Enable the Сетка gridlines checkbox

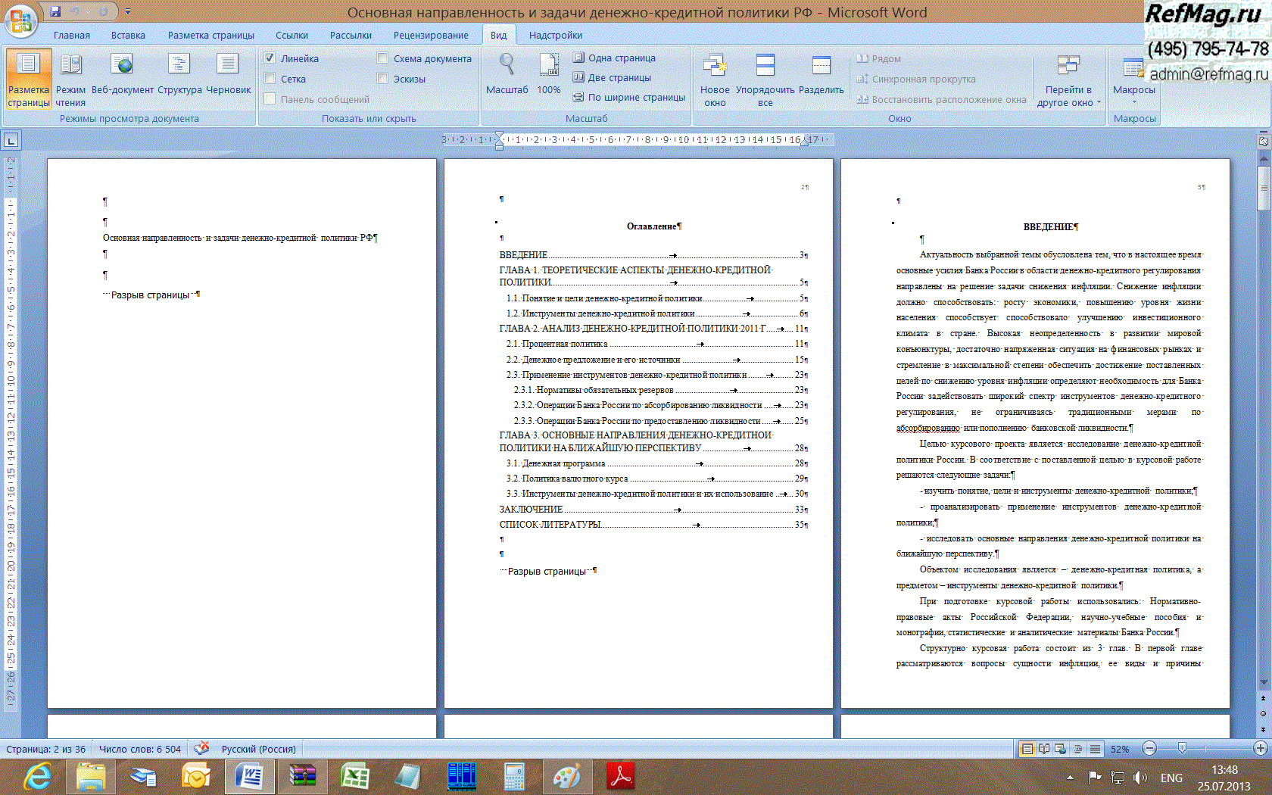click(270, 79)
